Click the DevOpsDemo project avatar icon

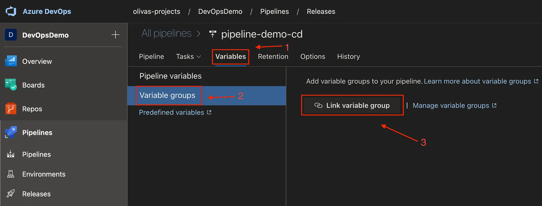pos(11,35)
